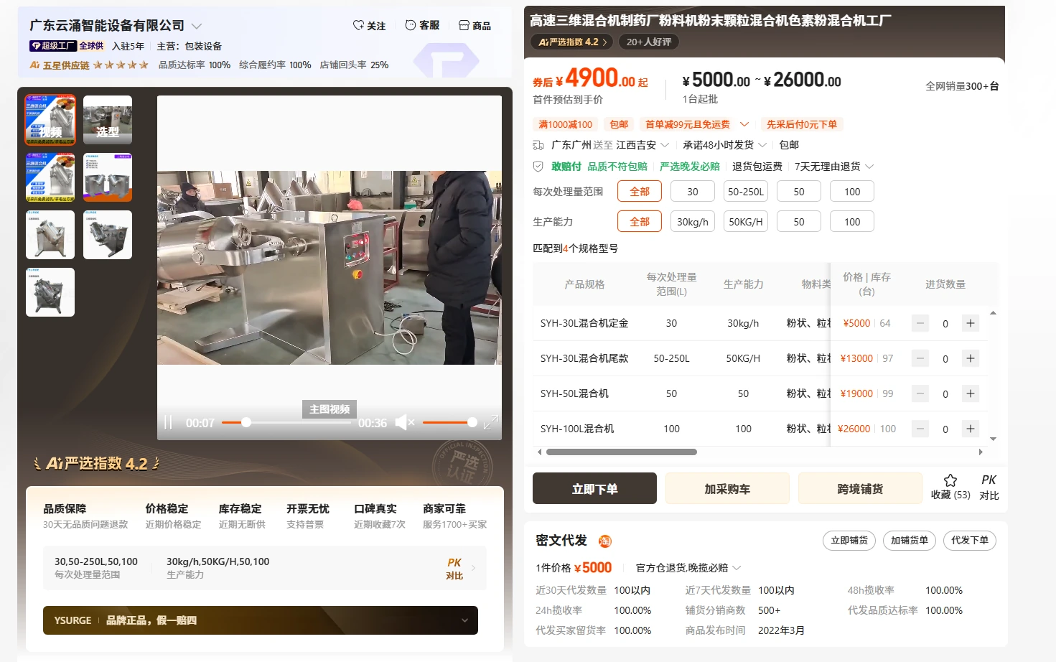Increase quantity for SYH-50L混合机

coord(971,393)
